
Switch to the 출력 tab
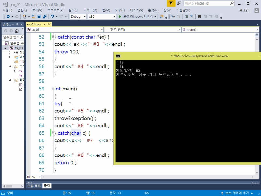coord(47,186)
